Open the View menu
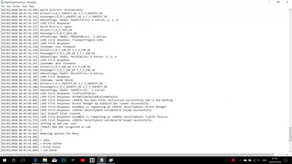Image resolution: width=292 pixels, height=164 pixels. click(x=25, y=6)
